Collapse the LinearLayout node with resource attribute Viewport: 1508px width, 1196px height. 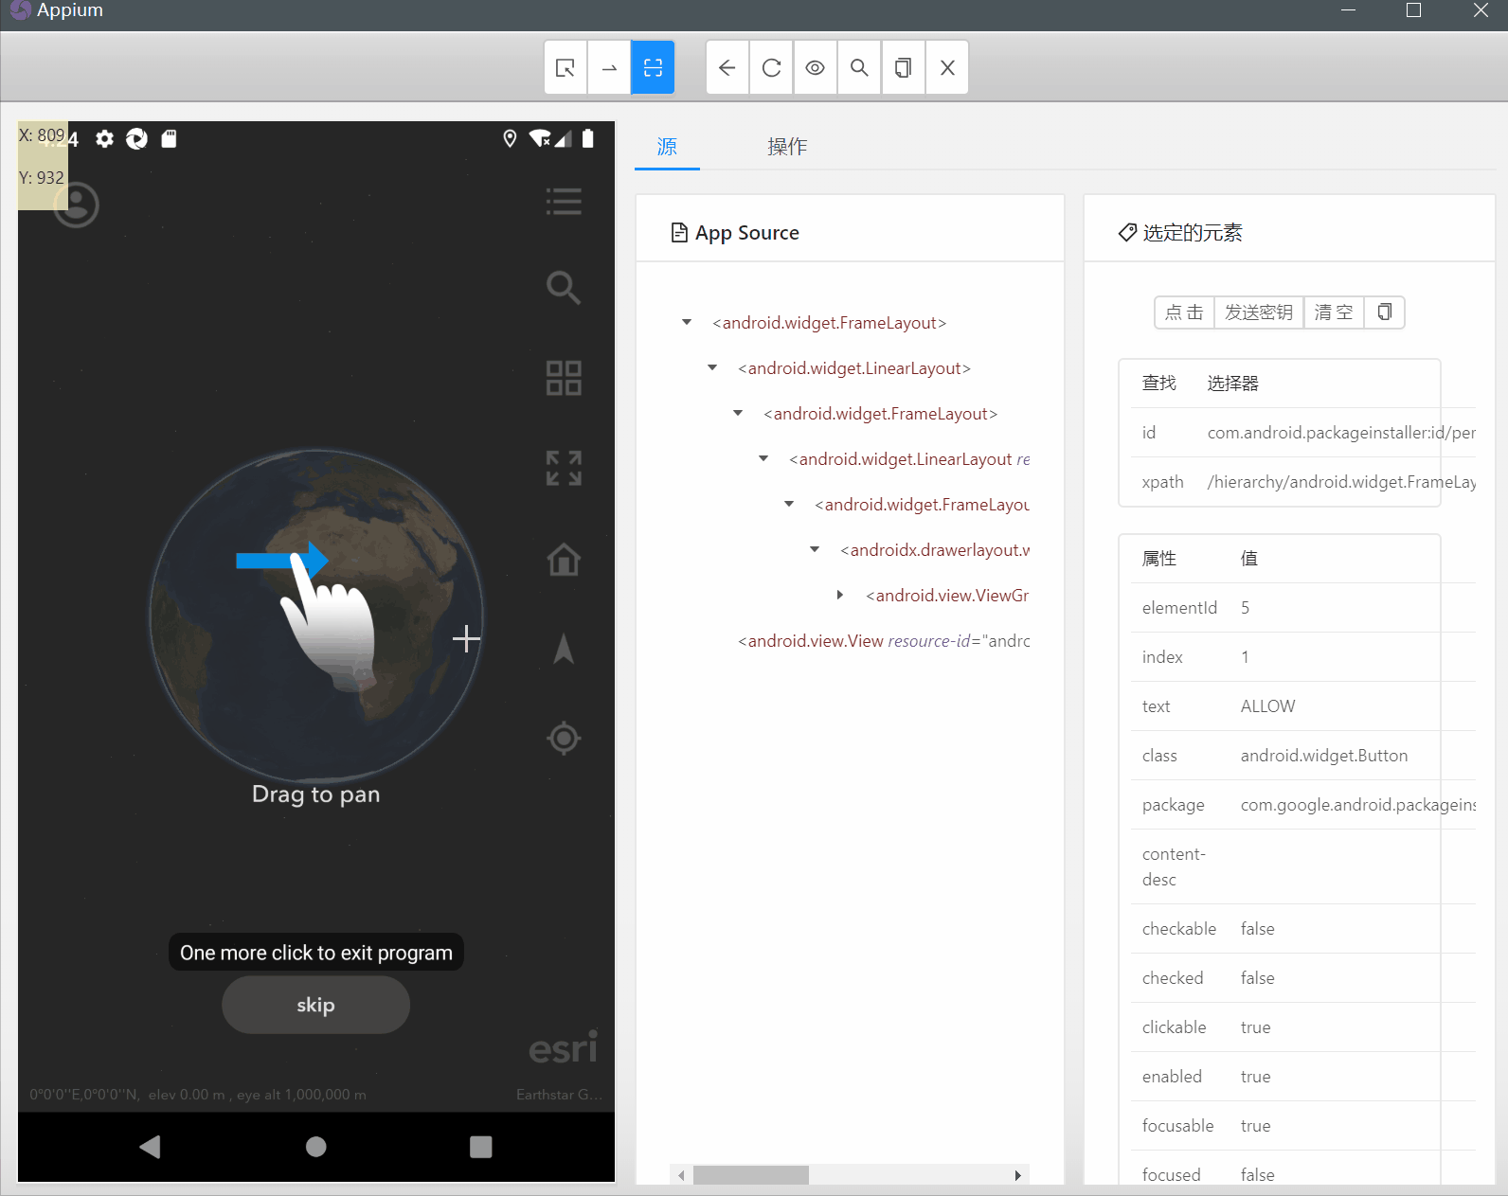tap(763, 459)
